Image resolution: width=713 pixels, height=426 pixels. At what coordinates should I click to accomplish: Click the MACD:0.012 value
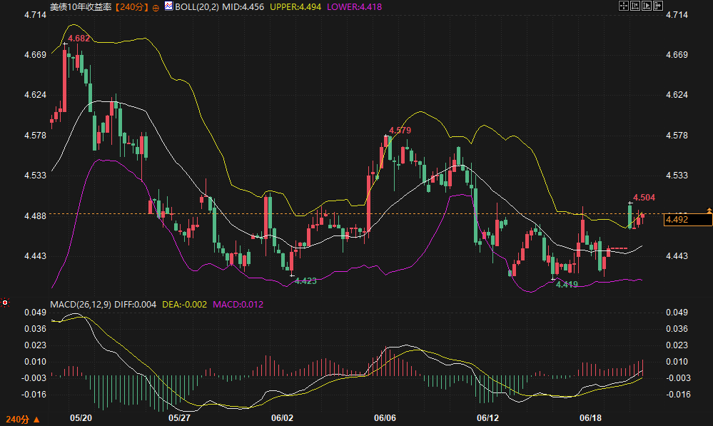point(238,304)
